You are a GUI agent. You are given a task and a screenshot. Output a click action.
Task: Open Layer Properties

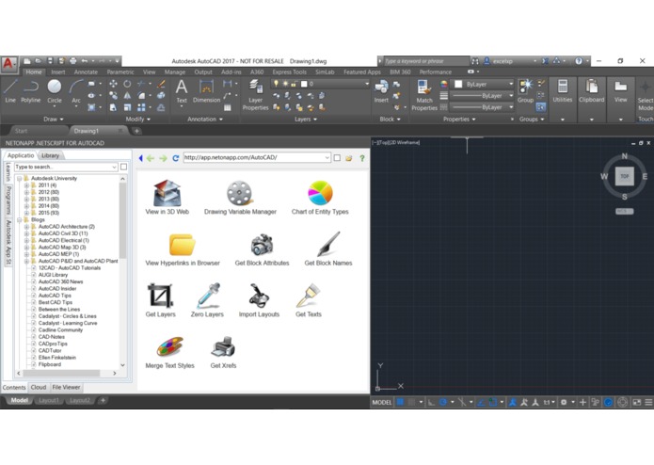point(255,95)
